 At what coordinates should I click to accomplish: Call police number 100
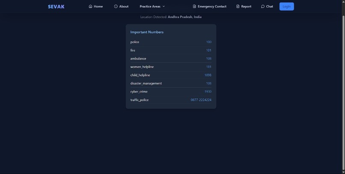[209, 42]
